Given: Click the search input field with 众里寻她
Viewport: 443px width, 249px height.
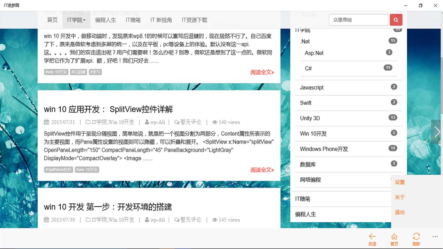Looking at the screenshot, I should (358, 20).
